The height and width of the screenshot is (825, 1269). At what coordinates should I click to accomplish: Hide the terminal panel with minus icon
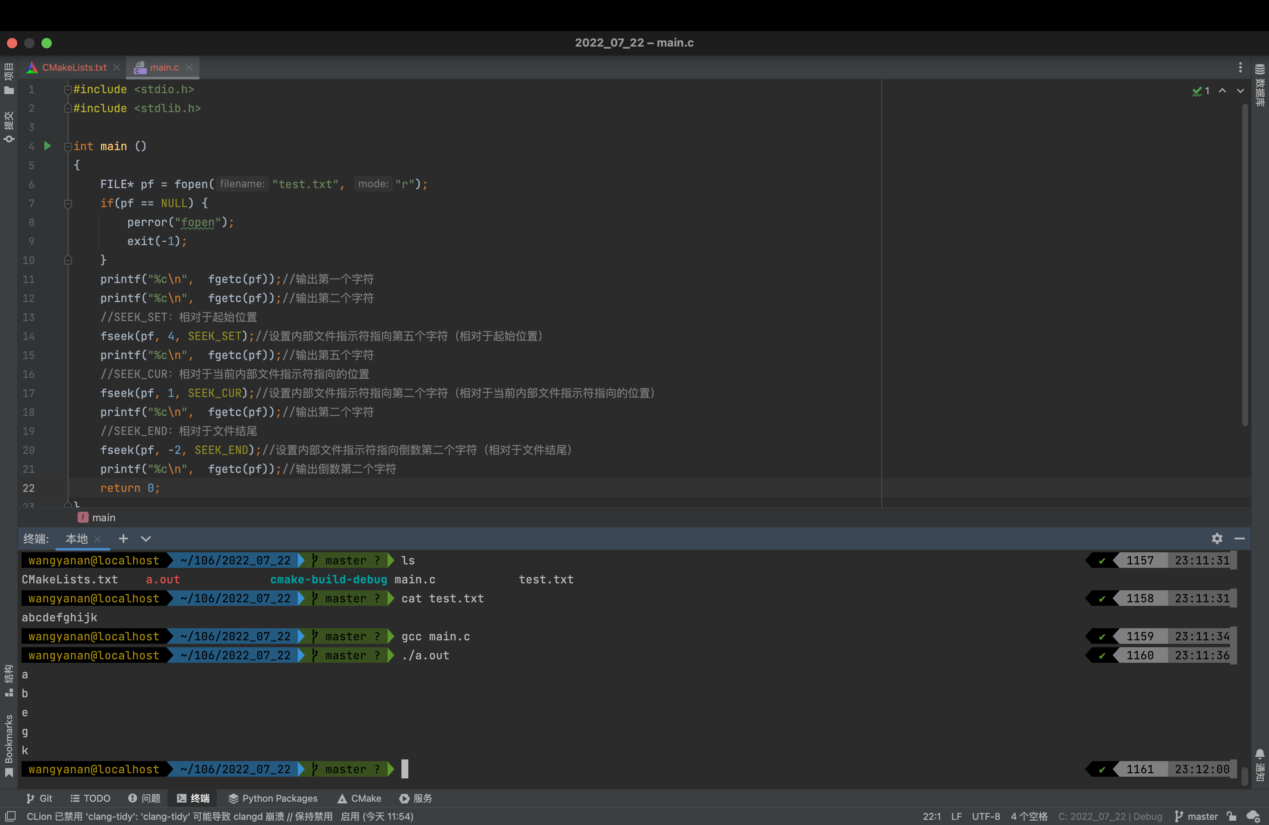[1239, 538]
